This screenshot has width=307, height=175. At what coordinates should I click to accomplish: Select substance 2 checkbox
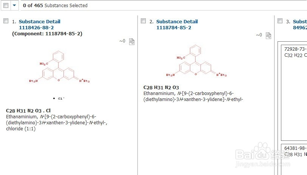click(x=143, y=21)
